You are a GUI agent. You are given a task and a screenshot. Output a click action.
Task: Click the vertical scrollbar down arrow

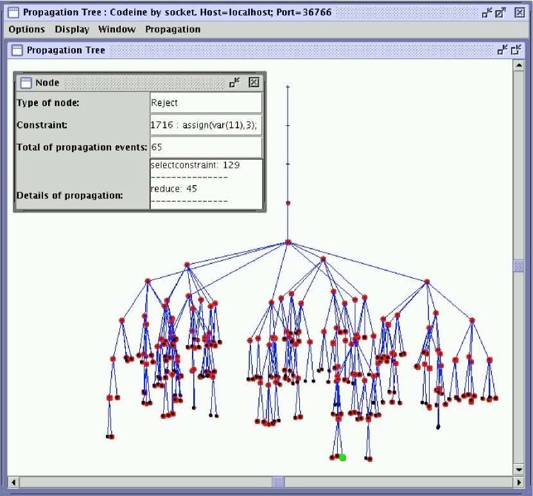pos(519,470)
